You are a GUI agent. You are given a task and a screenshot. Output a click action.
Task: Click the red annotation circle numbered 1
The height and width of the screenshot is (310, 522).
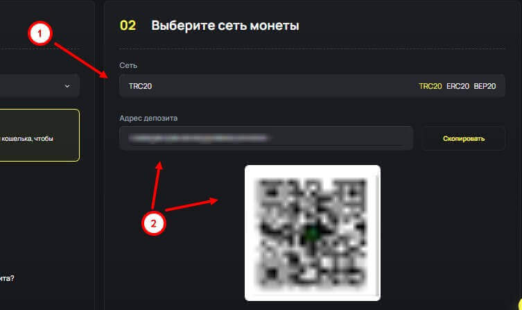[x=40, y=33]
